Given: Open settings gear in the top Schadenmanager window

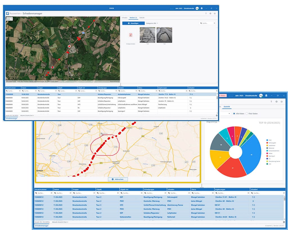Looking at the screenshot, I should 210,13.
